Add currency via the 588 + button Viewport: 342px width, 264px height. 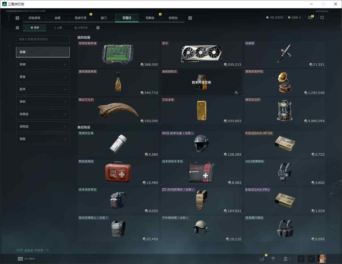tap(295, 18)
